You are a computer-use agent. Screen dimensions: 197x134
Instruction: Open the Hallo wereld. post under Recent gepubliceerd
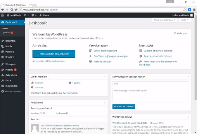coord(62,113)
